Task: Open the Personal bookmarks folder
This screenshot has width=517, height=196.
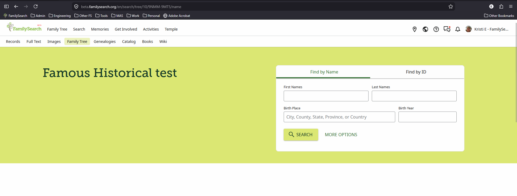Action: [x=151, y=16]
